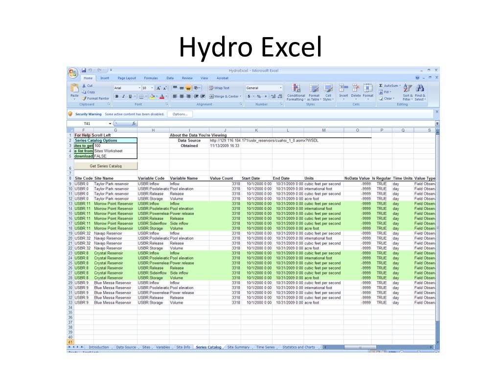Click security warning Options button

[180, 114]
